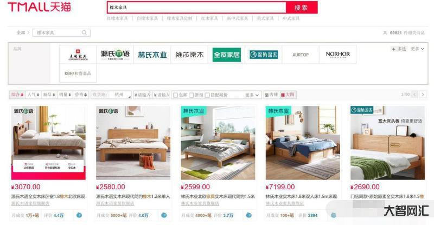
Task: Go to next results page arrow
Action: 423,95
